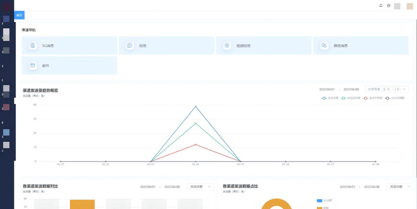The image size is (417, 209).
Task: Click the red logo in the sidebar
Action: pos(6,6)
